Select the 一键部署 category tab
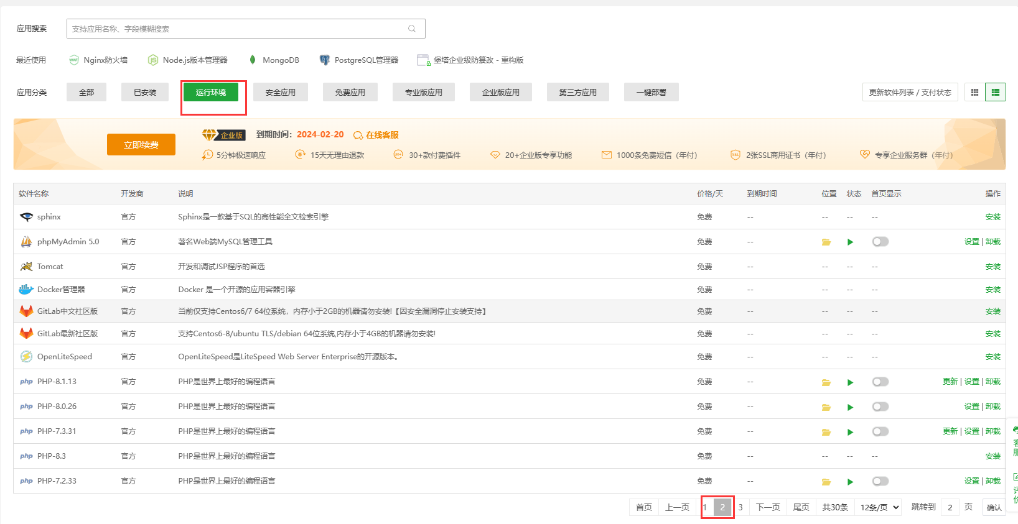The width and height of the screenshot is (1018, 524). tap(651, 92)
